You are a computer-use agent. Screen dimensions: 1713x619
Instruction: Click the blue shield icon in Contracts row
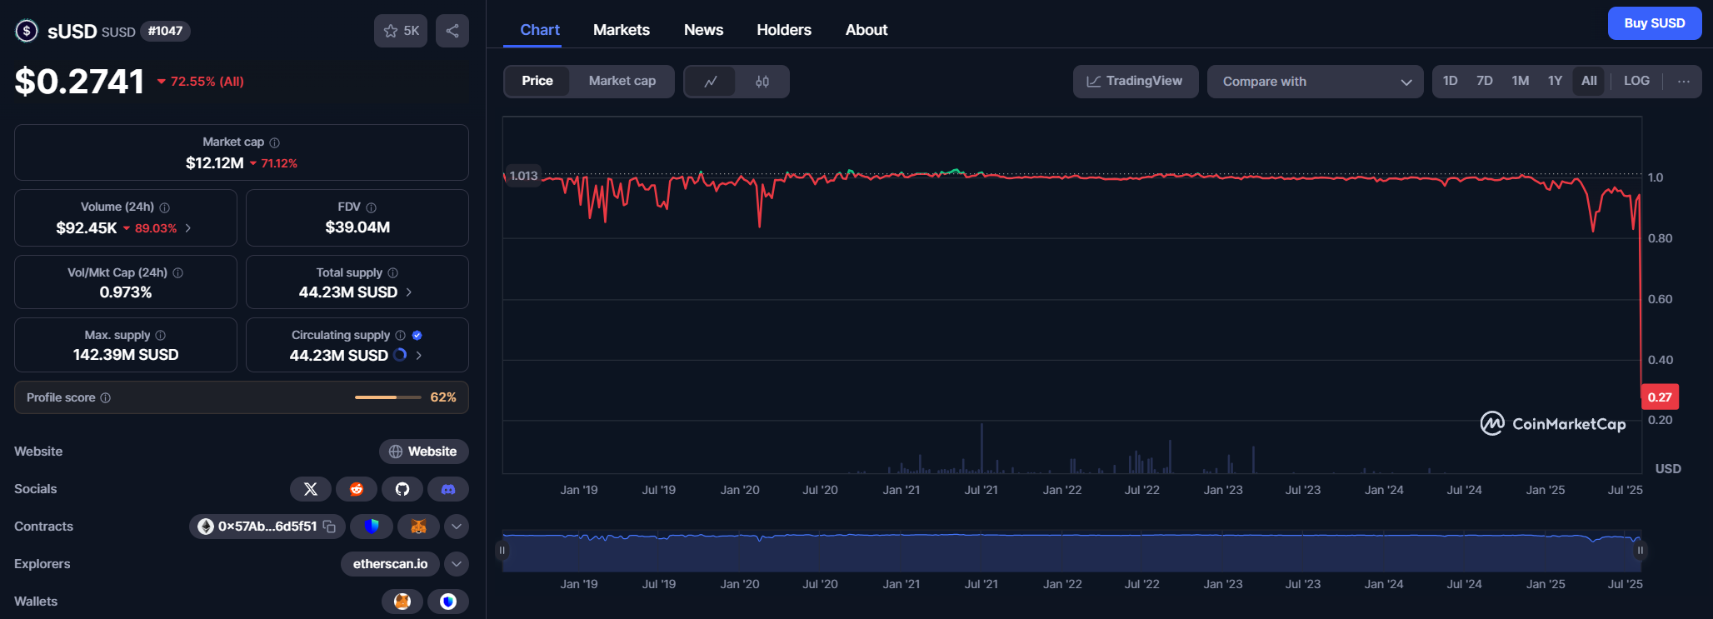[372, 527]
